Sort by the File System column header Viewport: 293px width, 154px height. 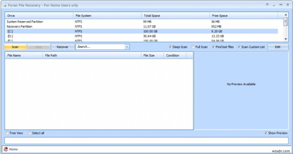pos(107,16)
